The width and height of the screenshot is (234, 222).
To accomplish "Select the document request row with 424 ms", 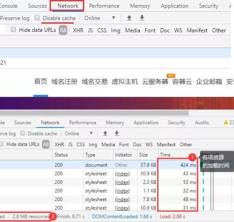I will 117,165.
